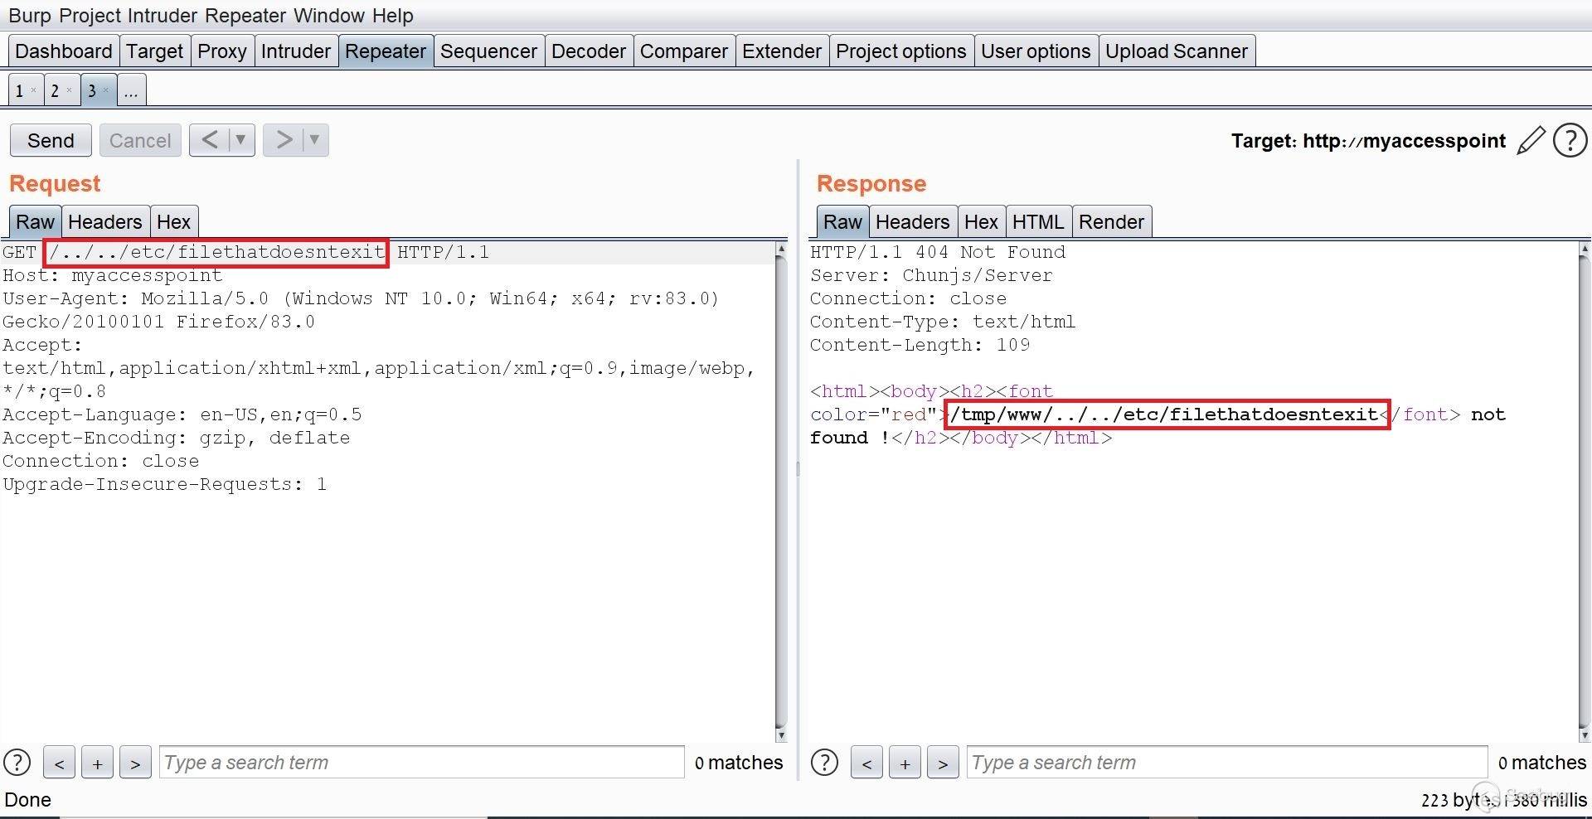Open the Project menu

point(89,15)
